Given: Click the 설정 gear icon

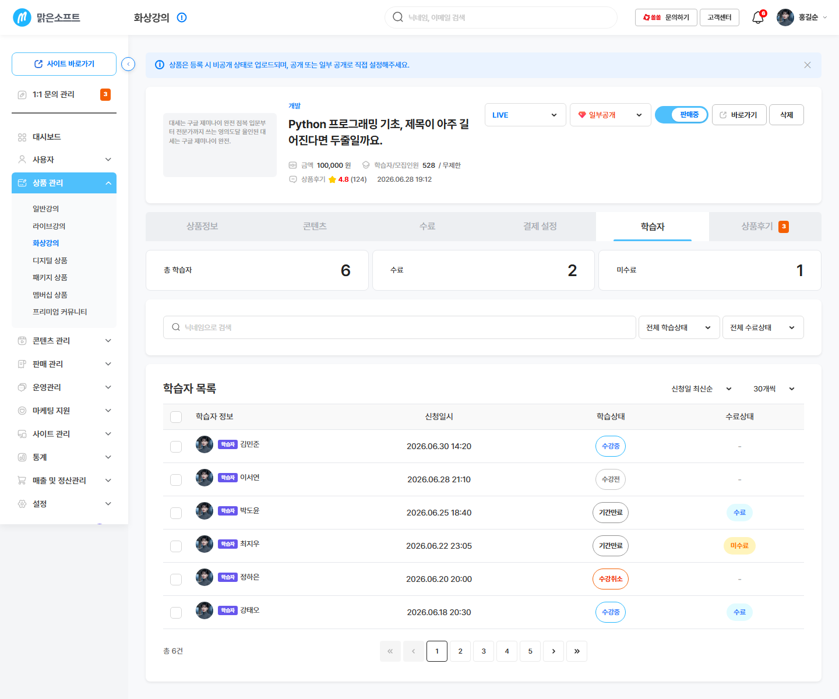Looking at the screenshot, I should coord(22,504).
